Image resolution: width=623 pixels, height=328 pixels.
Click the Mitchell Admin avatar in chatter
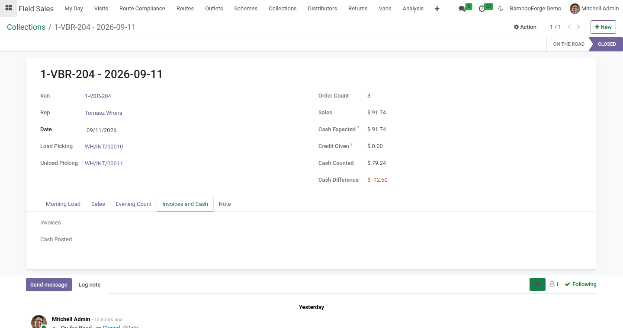pyautogui.click(x=39, y=322)
